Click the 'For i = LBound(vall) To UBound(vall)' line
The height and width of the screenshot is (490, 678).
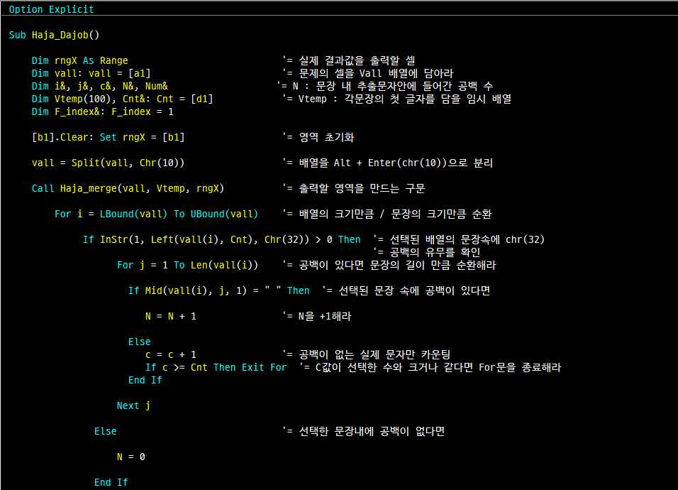coord(156,214)
